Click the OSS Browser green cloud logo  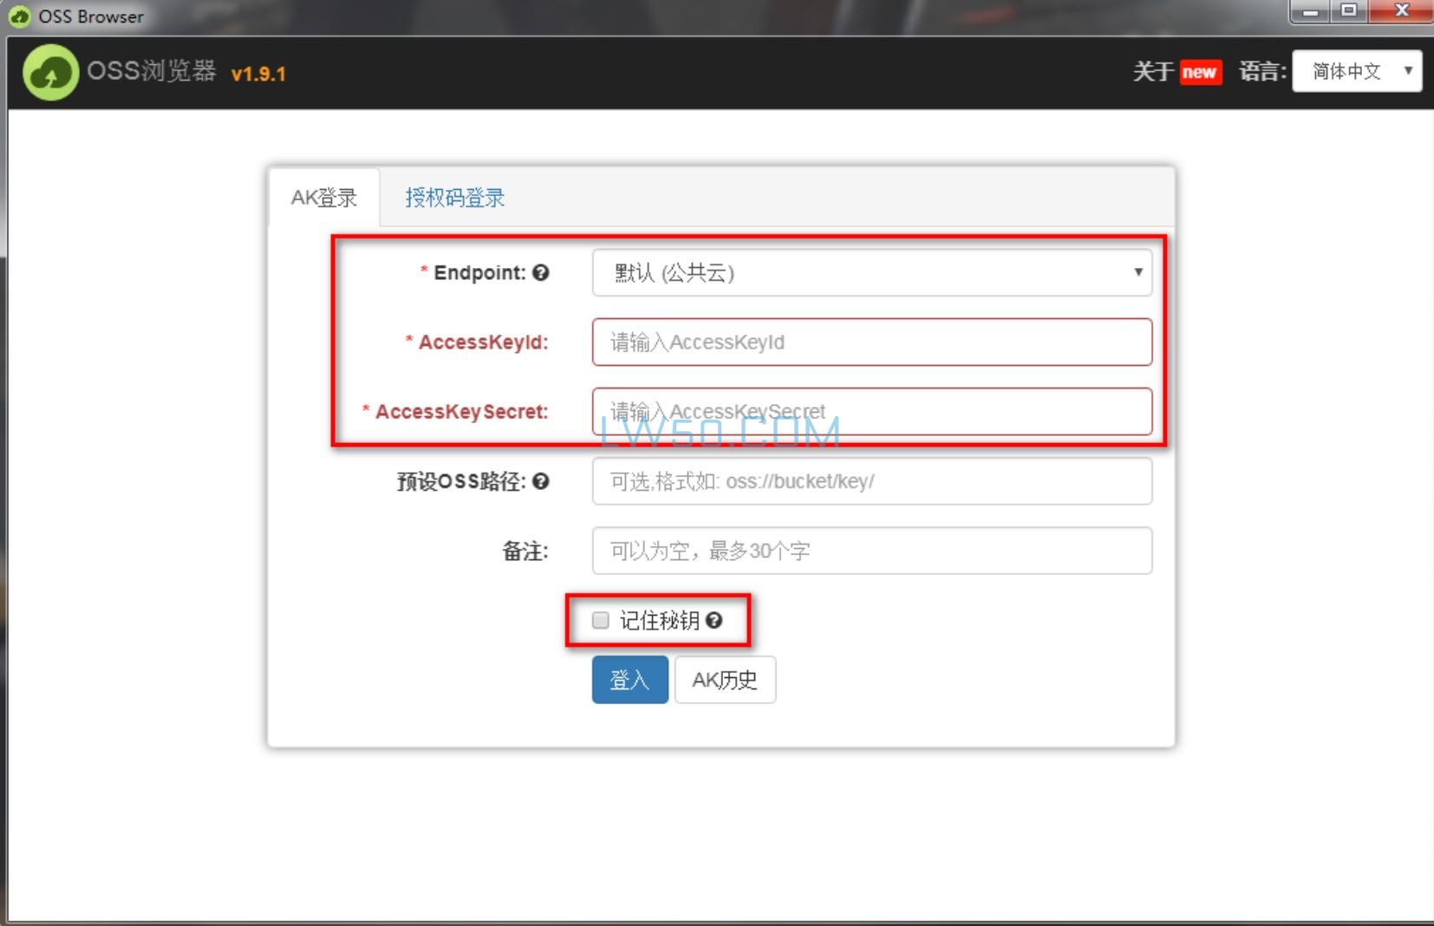[x=50, y=73]
